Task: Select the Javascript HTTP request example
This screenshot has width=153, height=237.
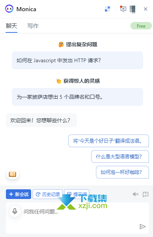Action: 77,60
